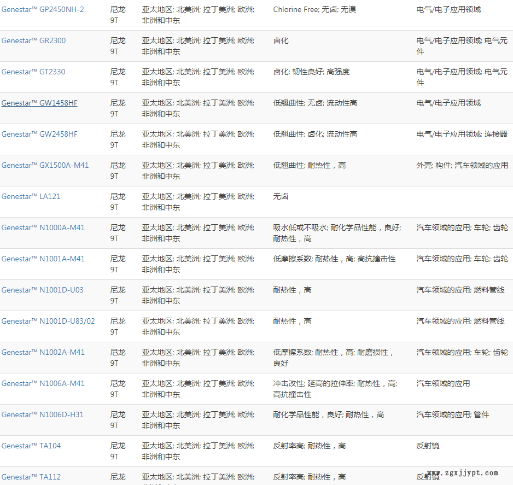Select features "低翘曲性; 无卤; 流动性高"

(315, 103)
